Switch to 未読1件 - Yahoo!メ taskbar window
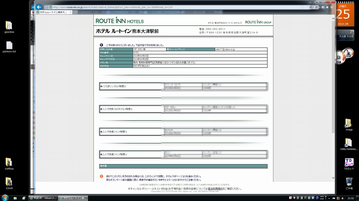 click(x=43, y=198)
